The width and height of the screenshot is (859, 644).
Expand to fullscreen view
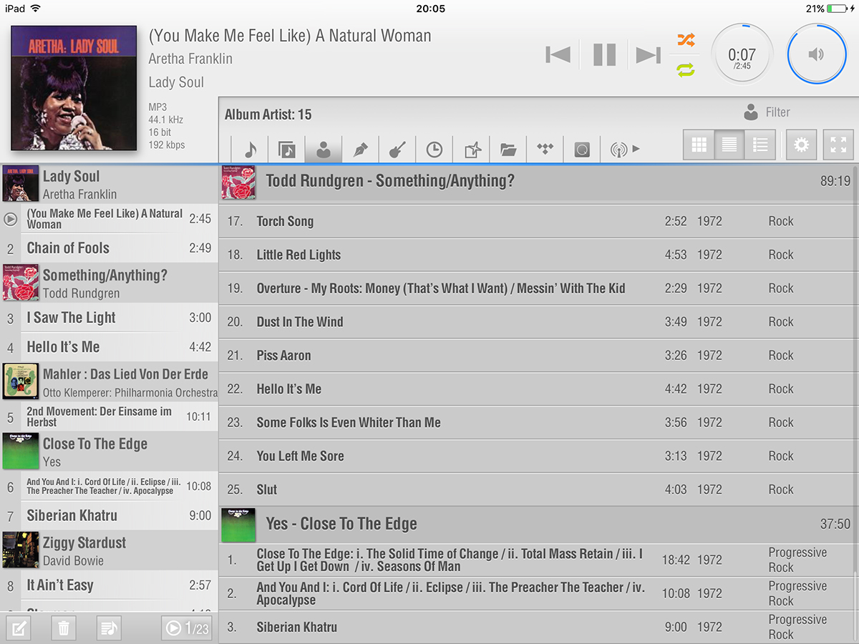pyautogui.click(x=838, y=145)
